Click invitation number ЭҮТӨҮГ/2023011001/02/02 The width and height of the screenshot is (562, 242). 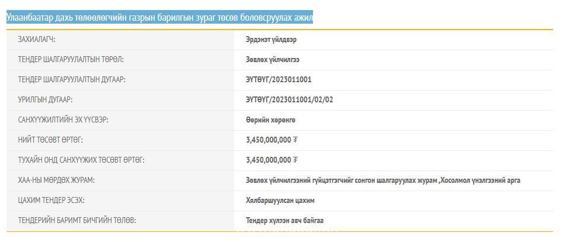click(x=289, y=100)
